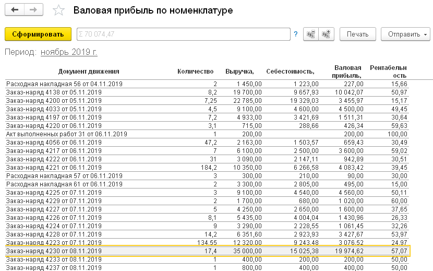Click the sum field showing 70 074,47

click(x=183, y=34)
